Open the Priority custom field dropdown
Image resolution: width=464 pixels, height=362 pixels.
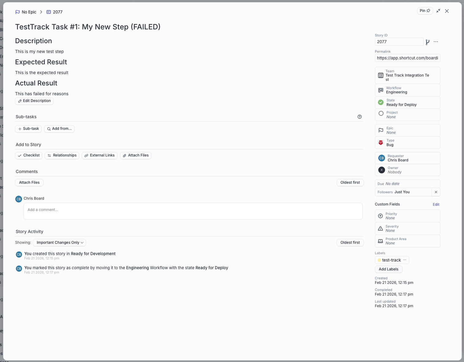pos(407,216)
